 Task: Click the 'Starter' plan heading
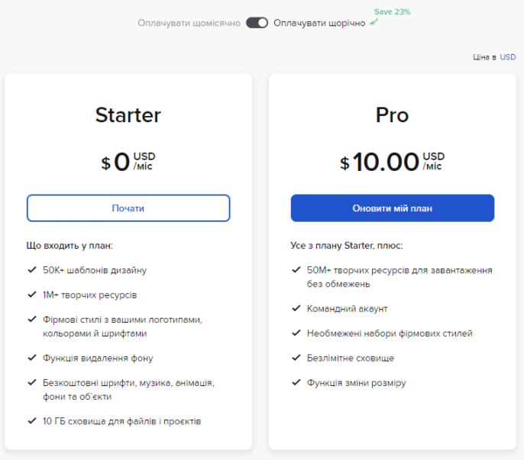pyautogui.click(x=128, y=115)
